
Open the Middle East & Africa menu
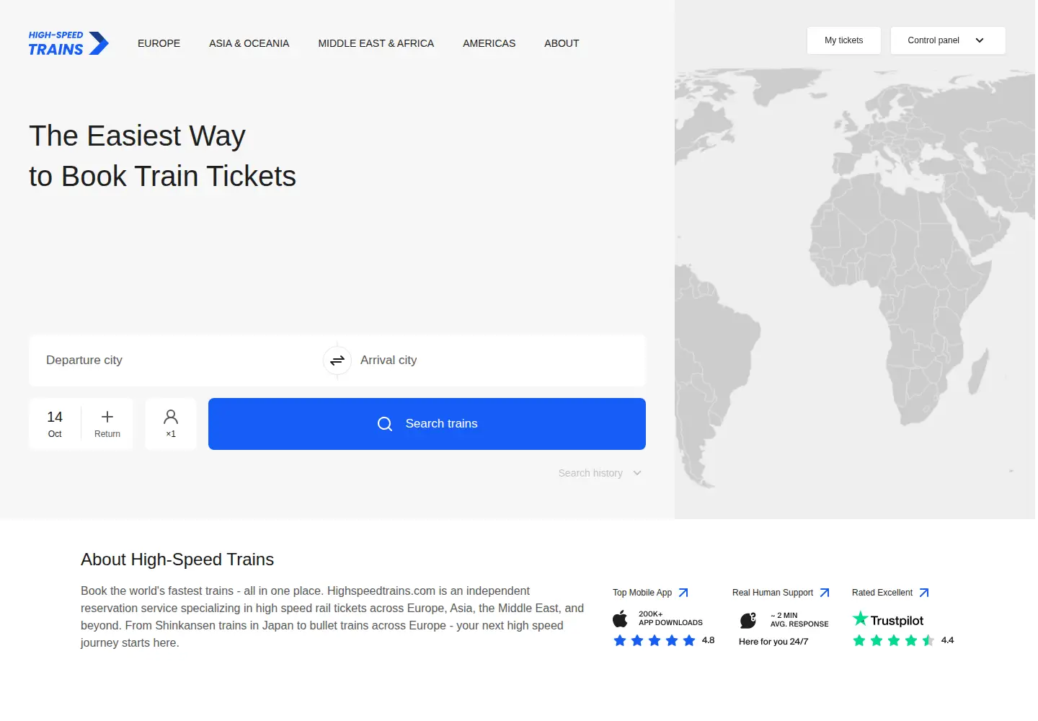click(x=376, y=43)
